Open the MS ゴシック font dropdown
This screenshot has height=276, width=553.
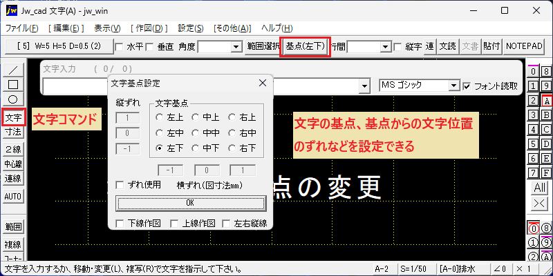pyautogui.click(x=453, y=85)
